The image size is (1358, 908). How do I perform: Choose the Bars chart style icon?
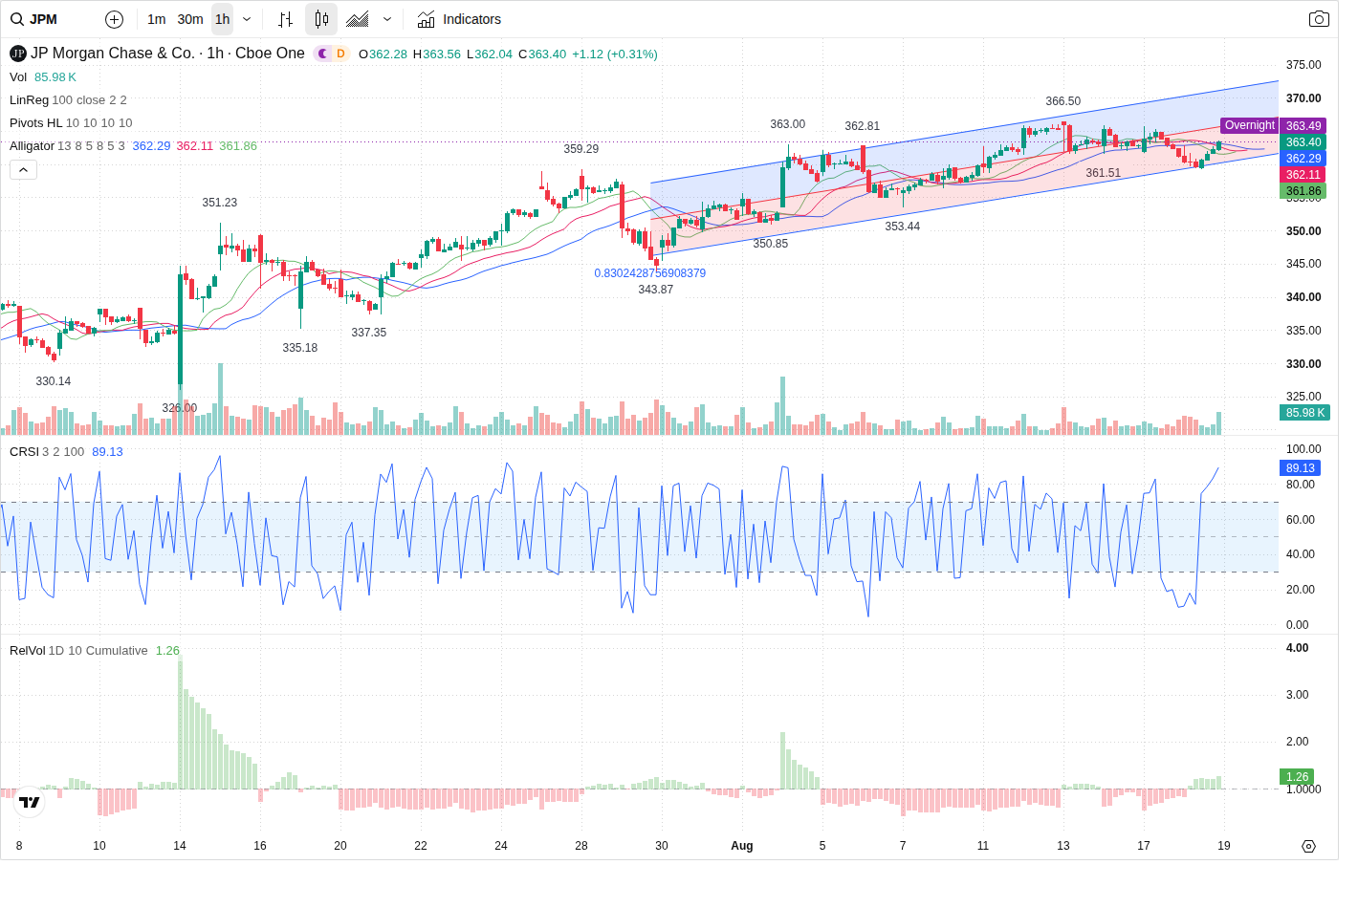[285, 19]
